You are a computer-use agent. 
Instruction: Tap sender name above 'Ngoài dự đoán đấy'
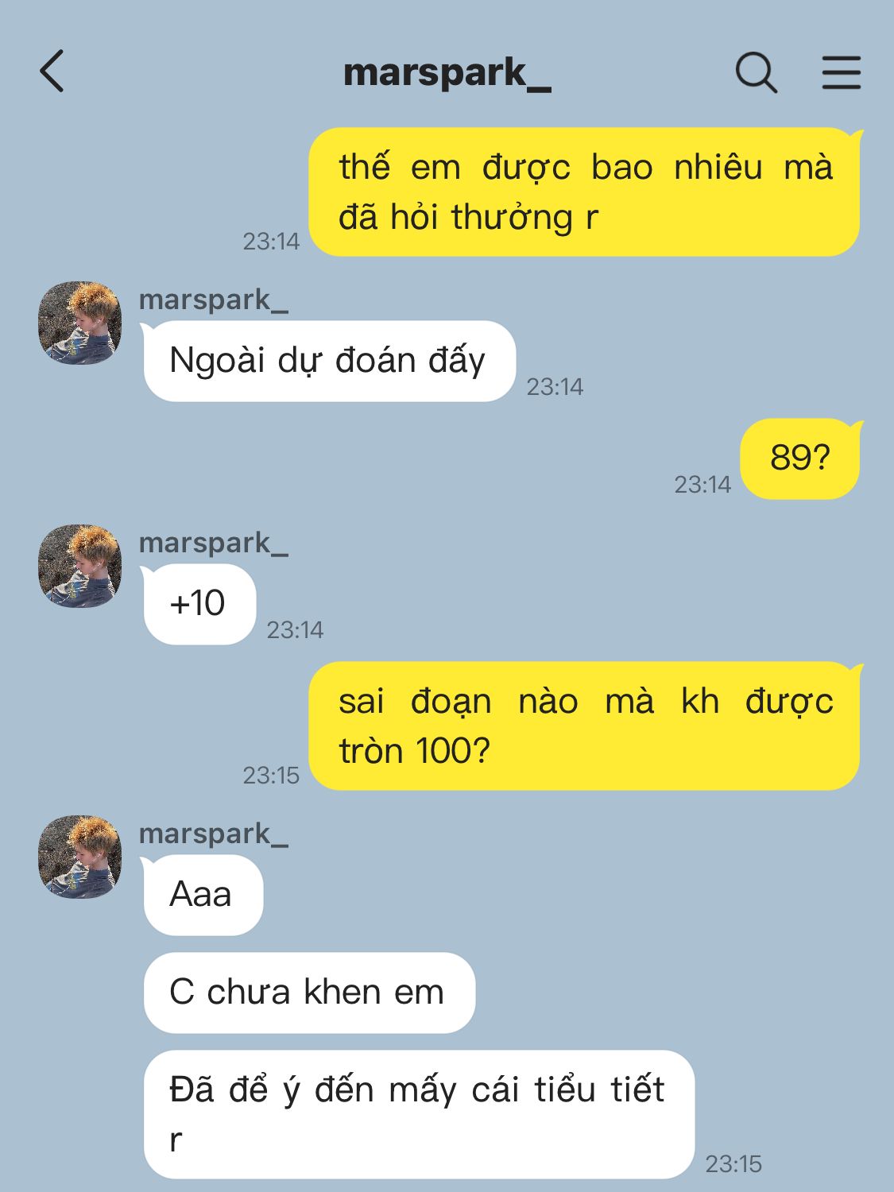(213, 300)
